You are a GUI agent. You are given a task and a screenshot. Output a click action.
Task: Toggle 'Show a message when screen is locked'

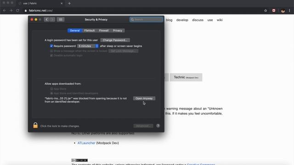[x=51, y=51]
